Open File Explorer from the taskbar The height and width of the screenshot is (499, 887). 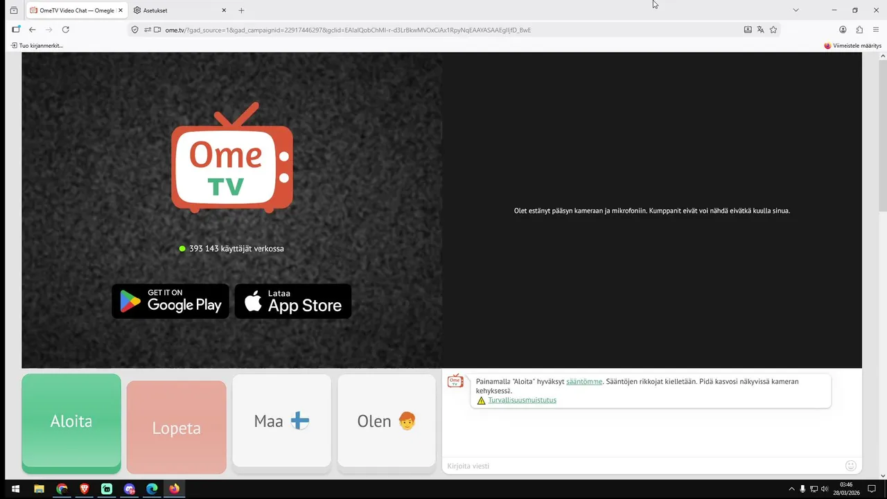tap(39, 489)
